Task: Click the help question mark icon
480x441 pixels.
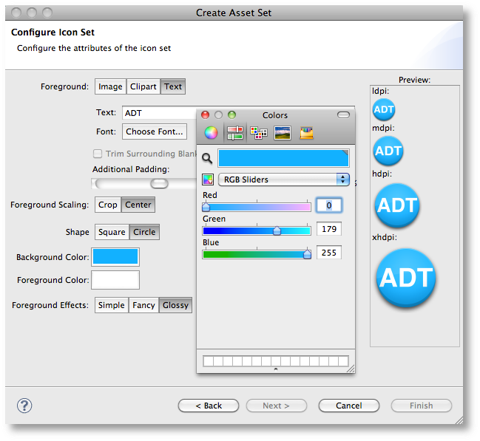Action: tap(24, 406)
